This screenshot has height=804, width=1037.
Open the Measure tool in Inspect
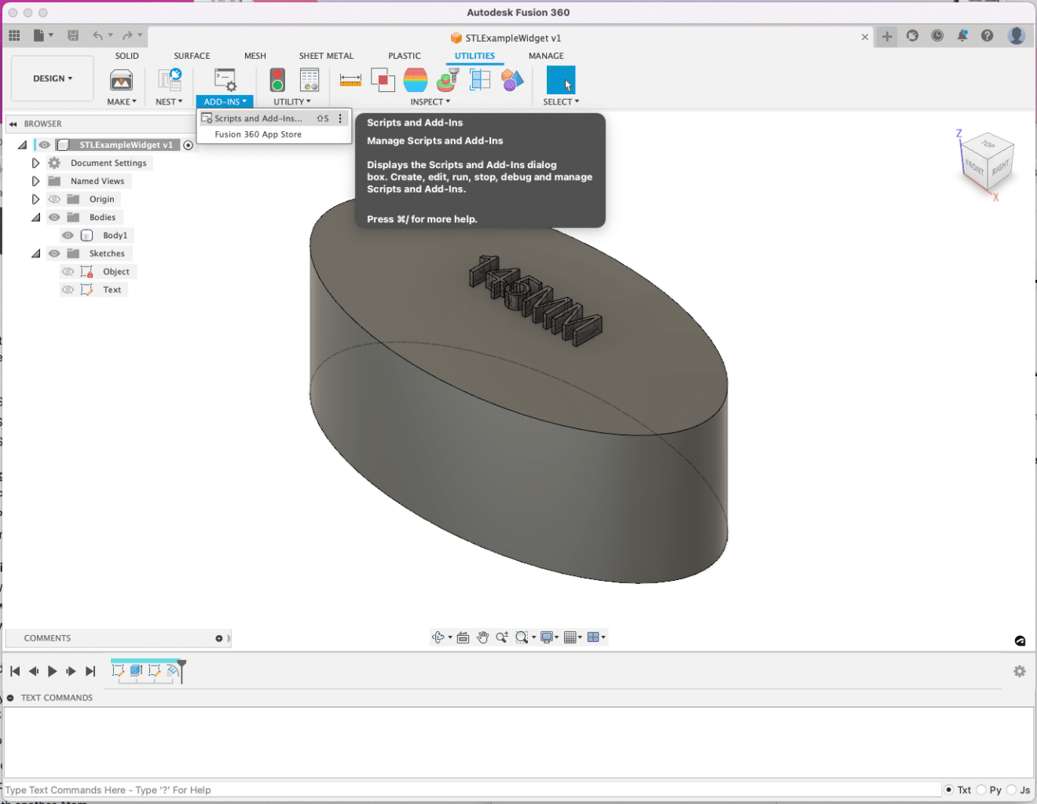pos(350,79)
